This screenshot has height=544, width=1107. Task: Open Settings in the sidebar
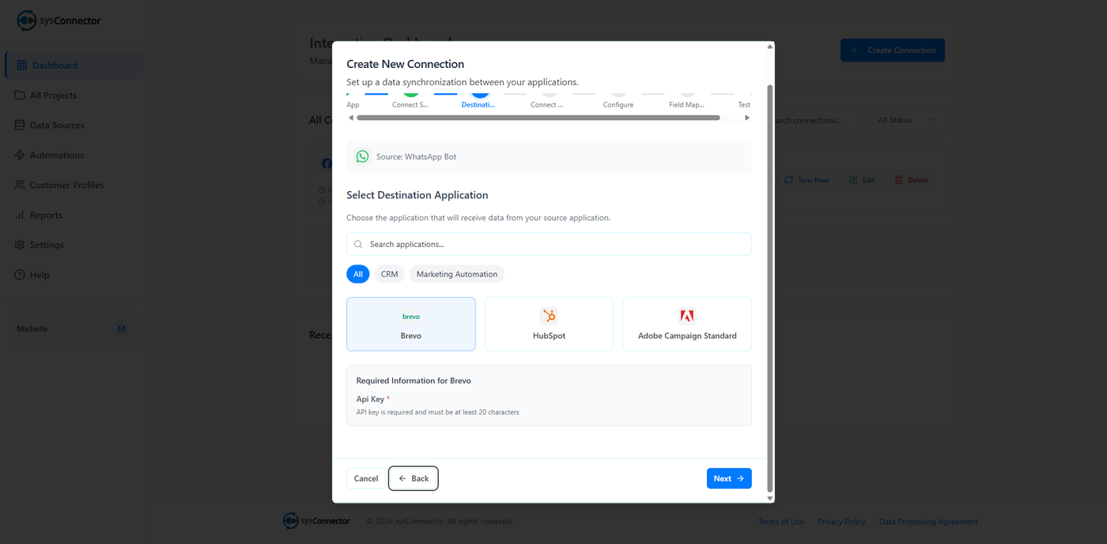pos(74,246)
